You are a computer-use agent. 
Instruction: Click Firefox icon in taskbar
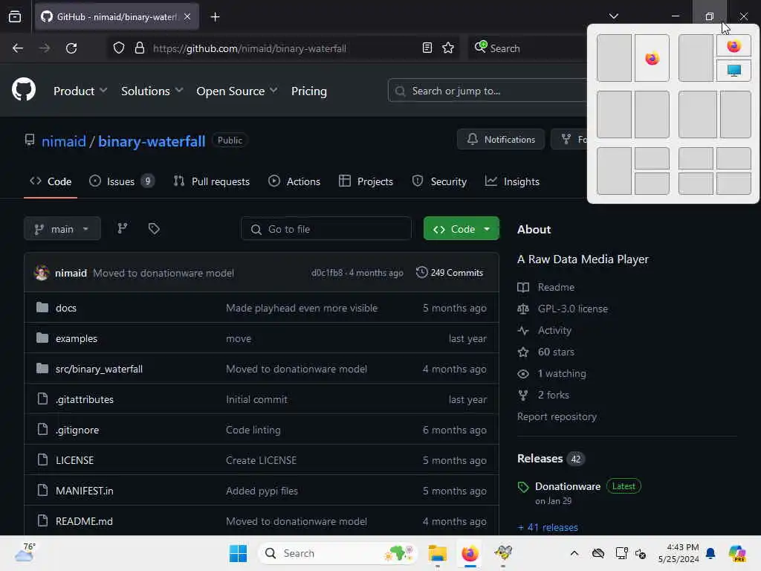pyautogui.click(x=470, y=553)
